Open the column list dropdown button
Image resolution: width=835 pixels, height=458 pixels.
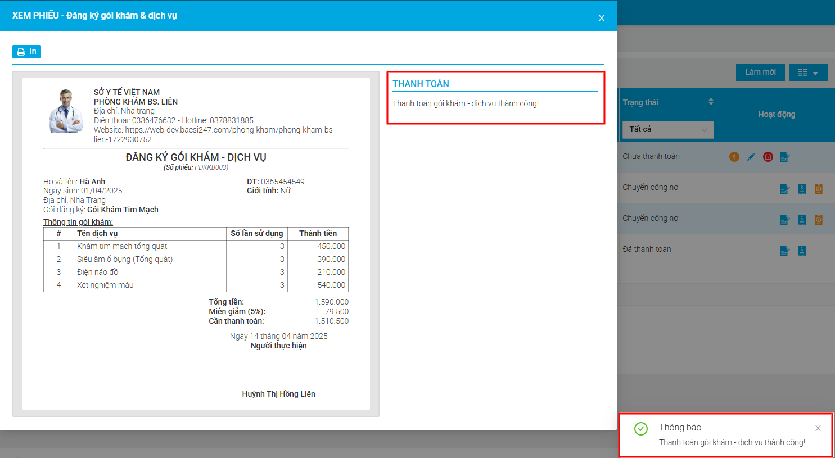tap(809, 72)
